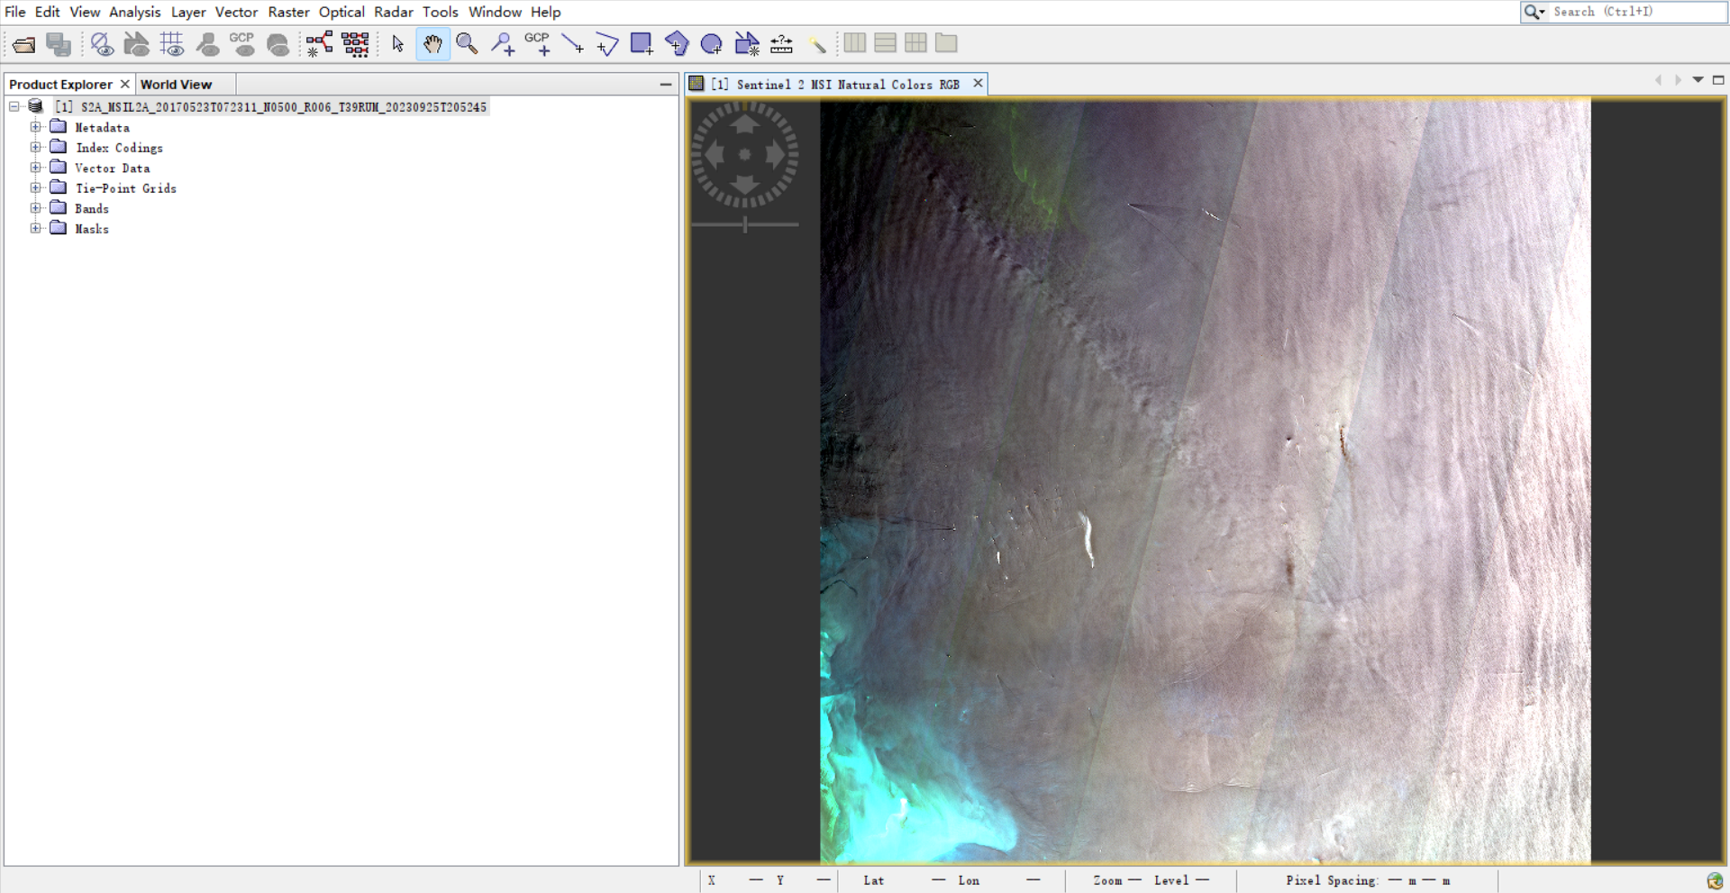Select the pin placing tool
The image size is (1730, 893).
pos(503,44)
